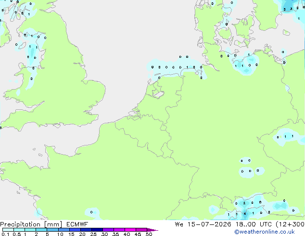Select the 10 mm legend color swatch

coord(64,230)
